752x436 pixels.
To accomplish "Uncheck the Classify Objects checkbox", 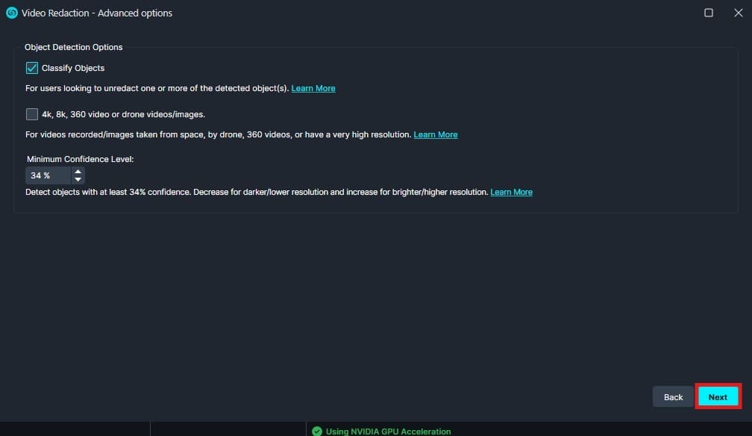I will point(32,68).
